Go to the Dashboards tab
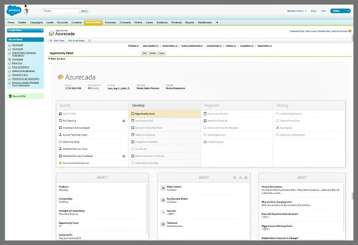The height and width of the screenshot is (245, 358). click(x=205, y=22)
